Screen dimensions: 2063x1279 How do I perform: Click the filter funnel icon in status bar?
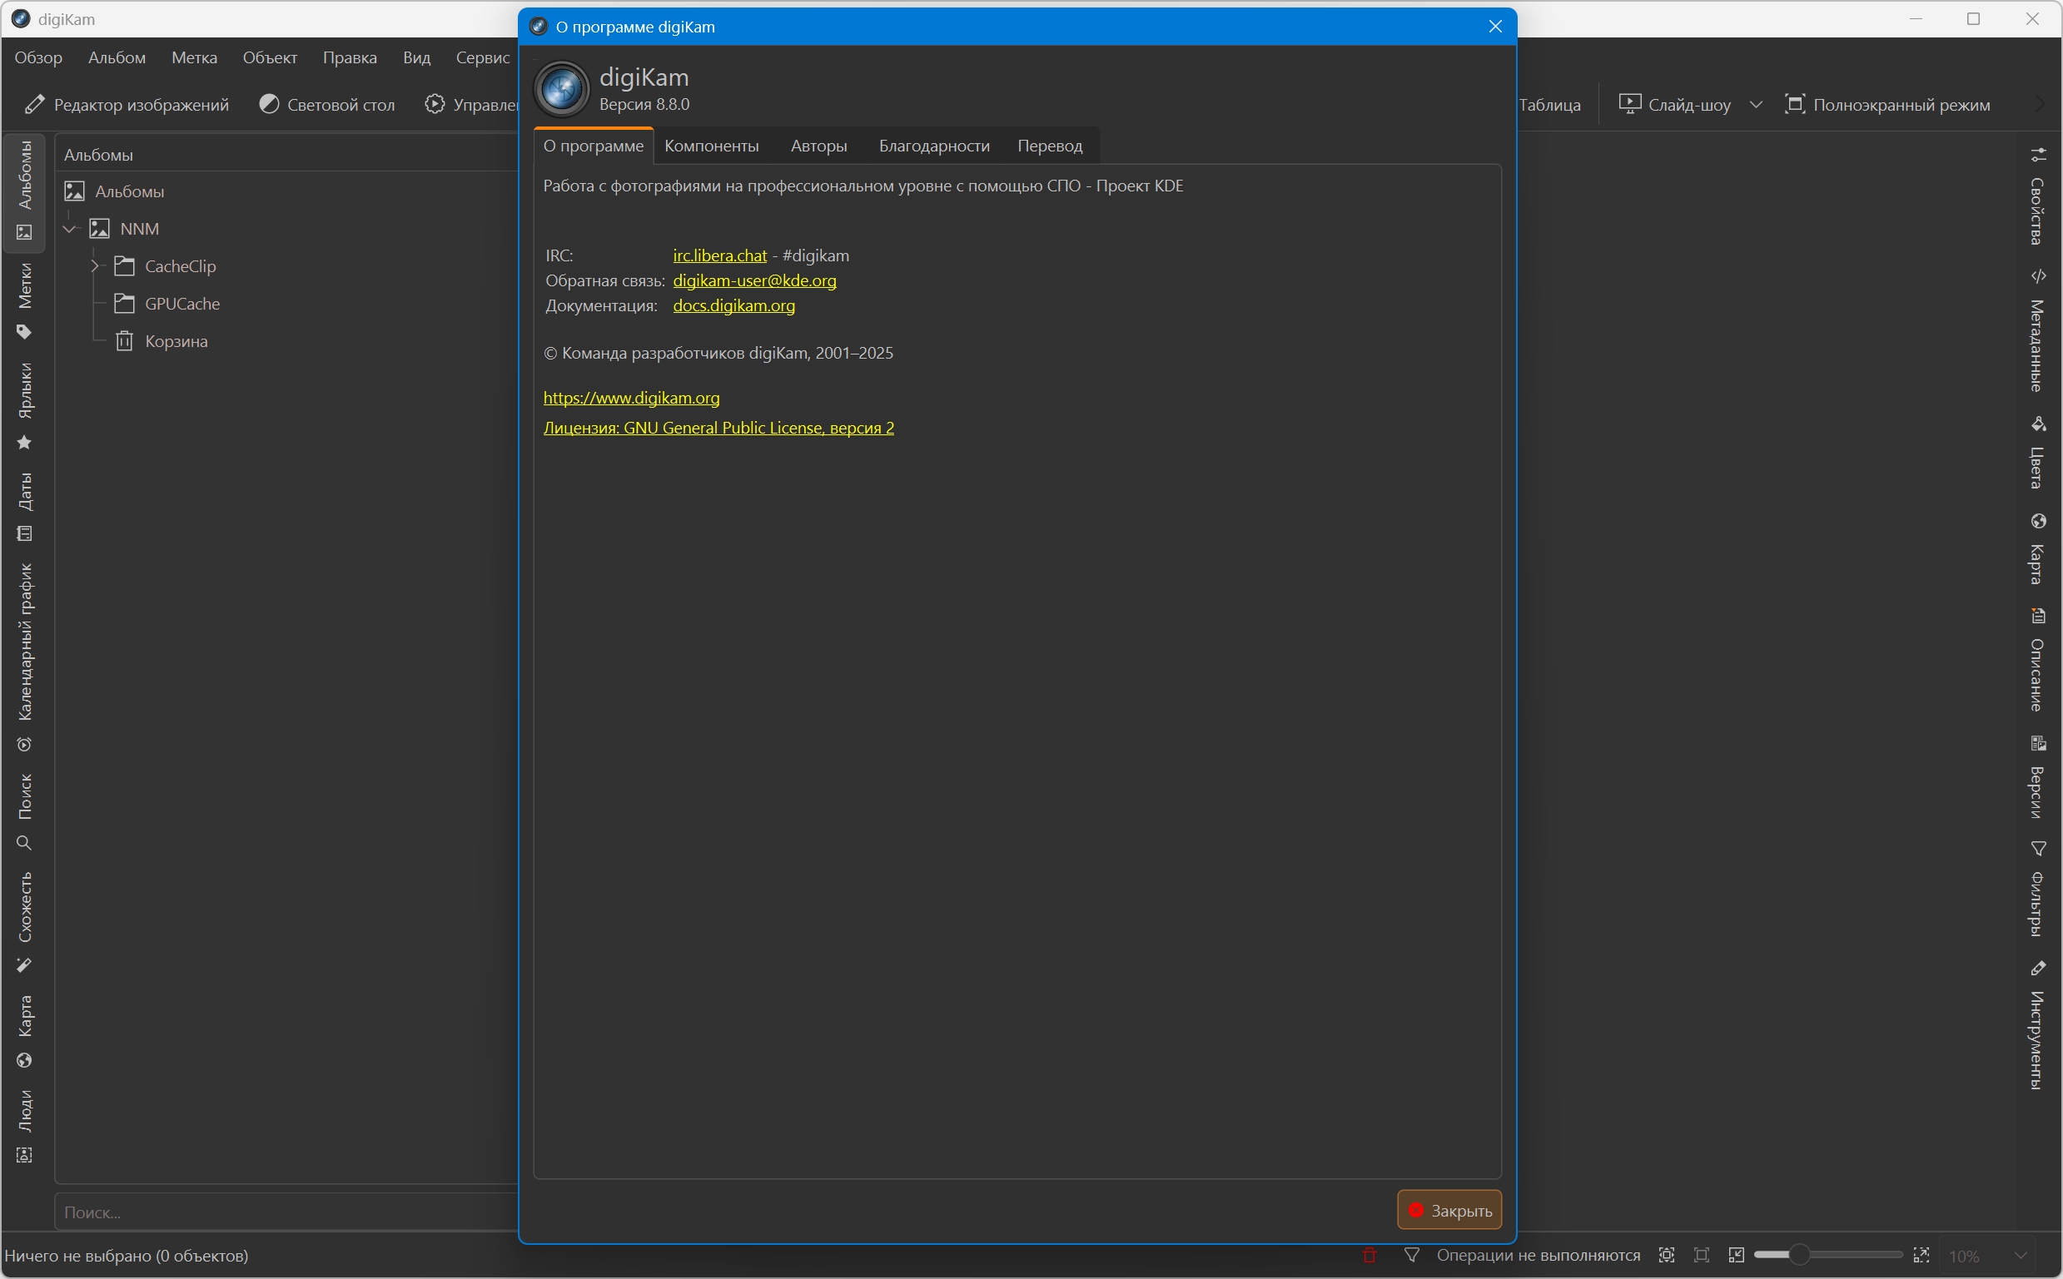[x=1411, y=1256]
